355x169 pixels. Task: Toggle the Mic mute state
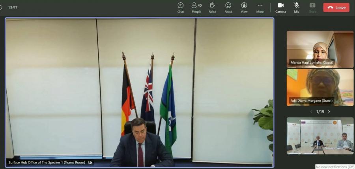point(296,7)
